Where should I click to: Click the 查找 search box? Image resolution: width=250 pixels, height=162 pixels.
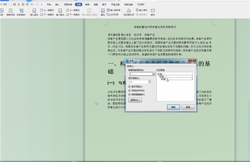click(x=141, y=5)
